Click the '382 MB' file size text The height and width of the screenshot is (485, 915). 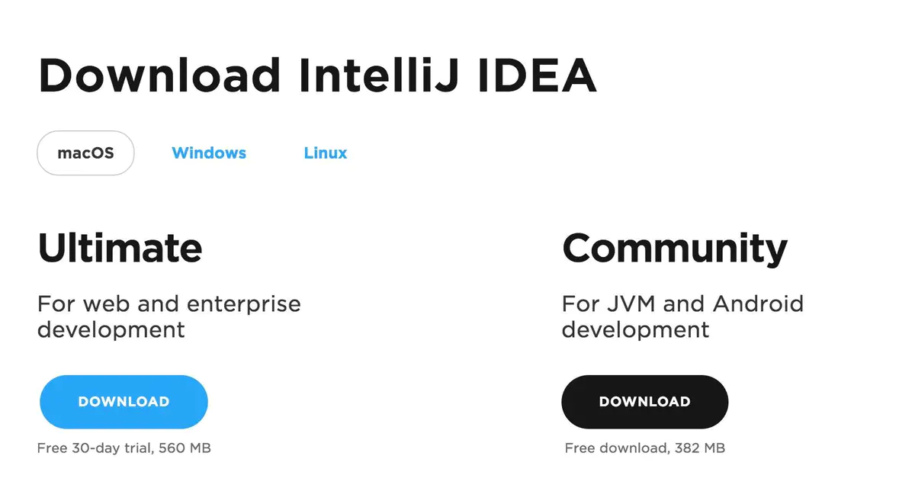coord(700,448)
